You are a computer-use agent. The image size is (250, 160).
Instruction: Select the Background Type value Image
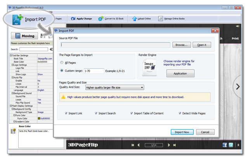[40, 112]
